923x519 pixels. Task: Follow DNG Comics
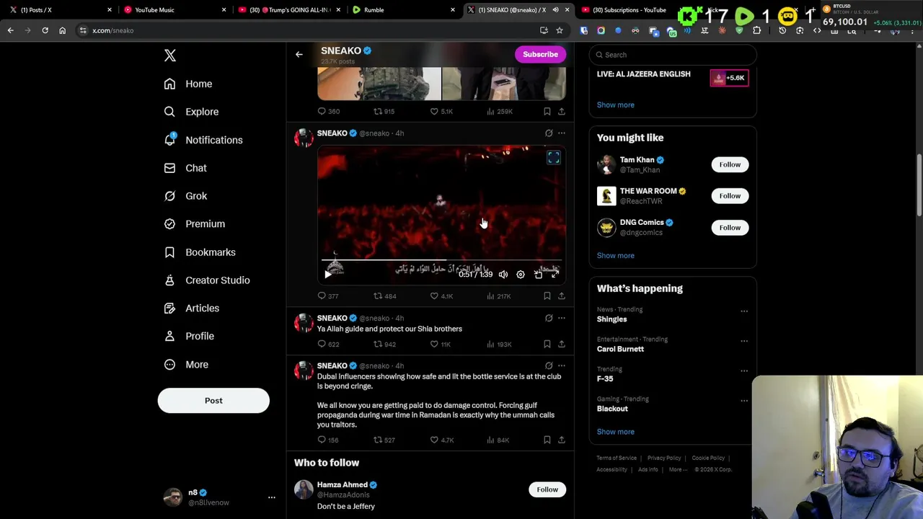coord(730,228)
